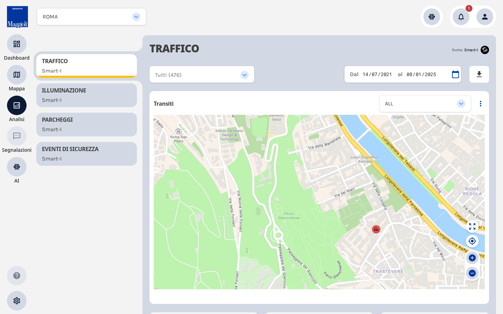
Task: Click the download data icon
Action: tap(479, 74)
